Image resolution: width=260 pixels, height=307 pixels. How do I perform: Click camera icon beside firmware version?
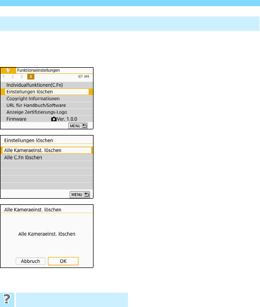pos(53,119)
